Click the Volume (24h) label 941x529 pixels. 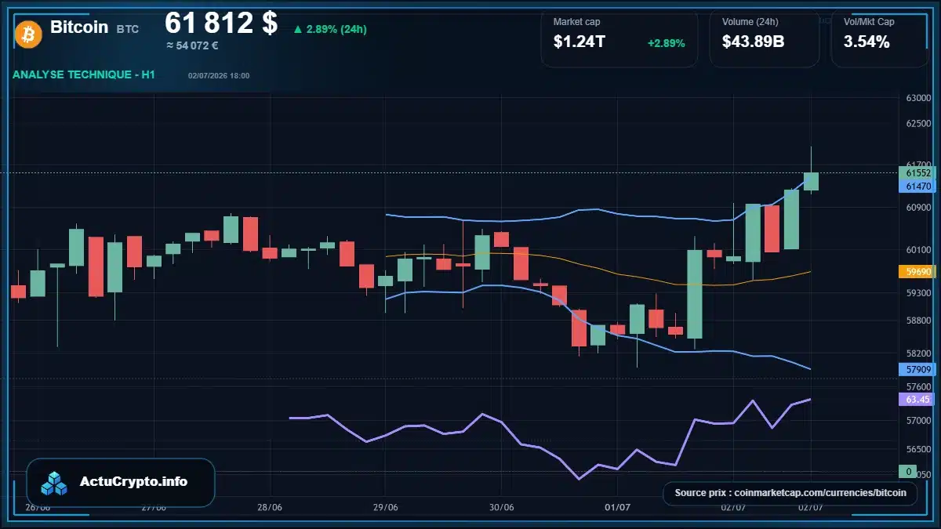click(749, 22)
